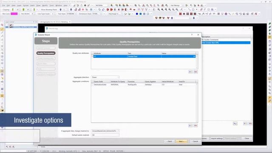Open the Aggregate direction dropdown
The width and height of the screenshot is (272, 153).
click(105, 77)
